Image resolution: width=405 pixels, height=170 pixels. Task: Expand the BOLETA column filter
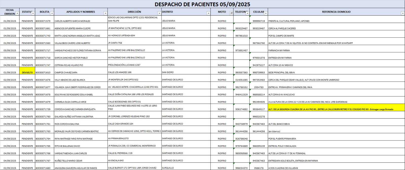coord(52,13)
